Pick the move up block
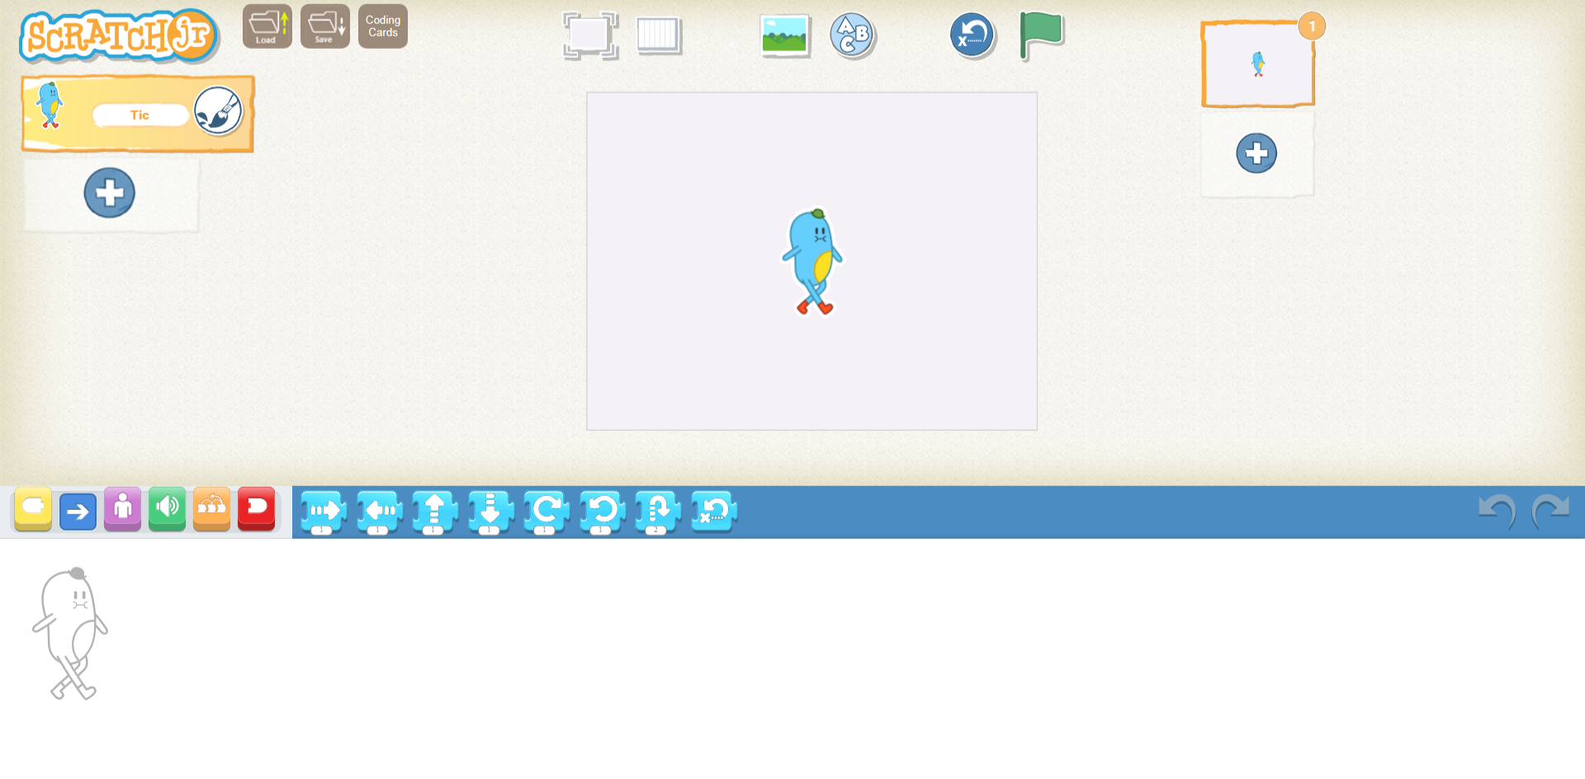Screen dimensions: 1585x779 (434, 512)
